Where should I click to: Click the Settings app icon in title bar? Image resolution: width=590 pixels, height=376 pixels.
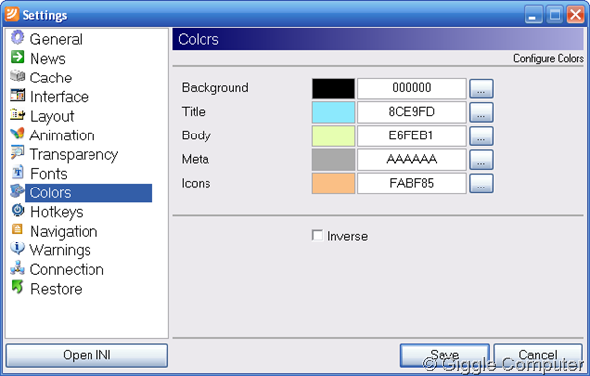pyautogui.click(x=12, y=15)
